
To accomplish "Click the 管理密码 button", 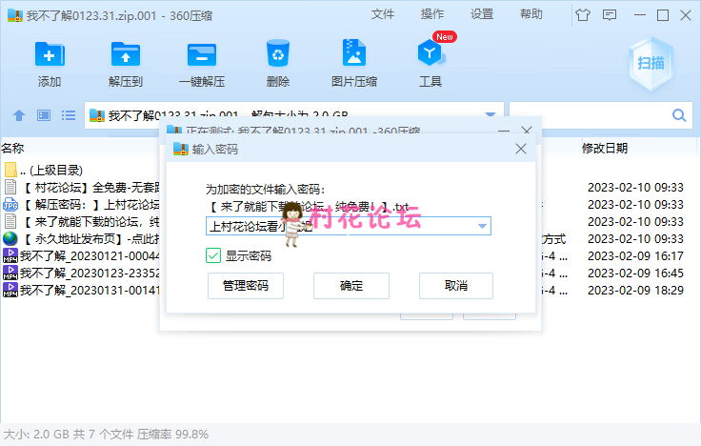I will click(246, 285).
